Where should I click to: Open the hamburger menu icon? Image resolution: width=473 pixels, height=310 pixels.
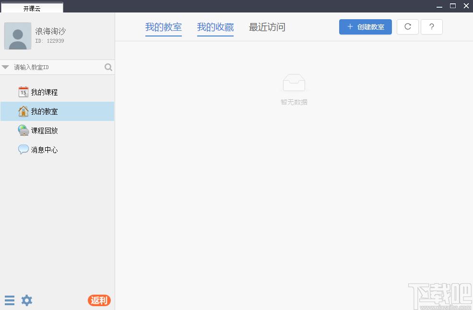pyautogui.click(x=10, y=300)
